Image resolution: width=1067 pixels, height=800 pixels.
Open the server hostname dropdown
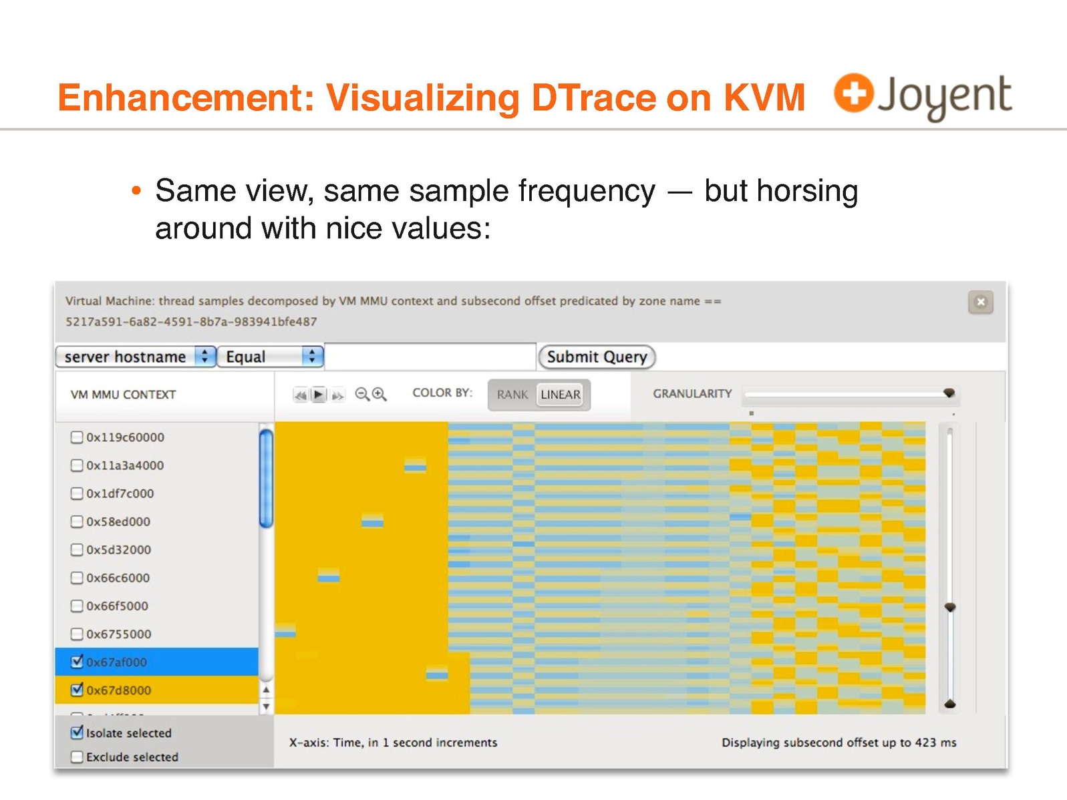tap(136, 357)
